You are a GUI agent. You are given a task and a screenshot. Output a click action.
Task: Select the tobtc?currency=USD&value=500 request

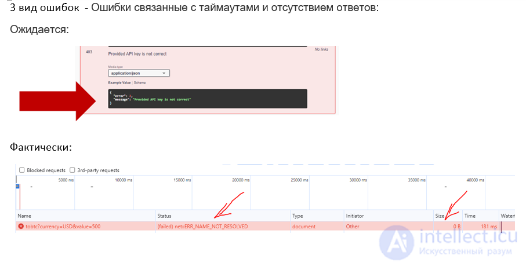pos(63,227)
